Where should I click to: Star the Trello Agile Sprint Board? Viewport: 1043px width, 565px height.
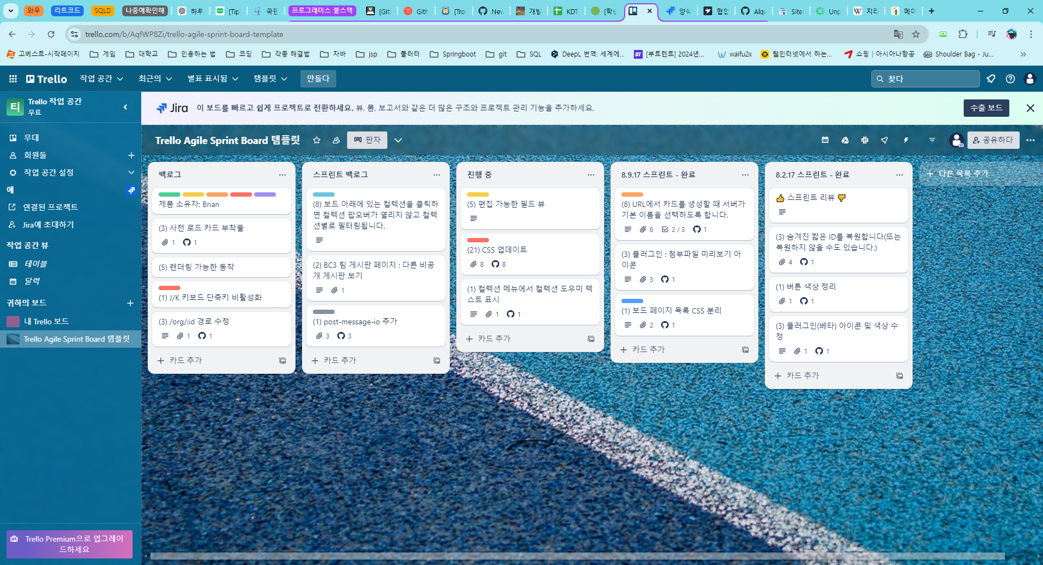tap(317, 140)
